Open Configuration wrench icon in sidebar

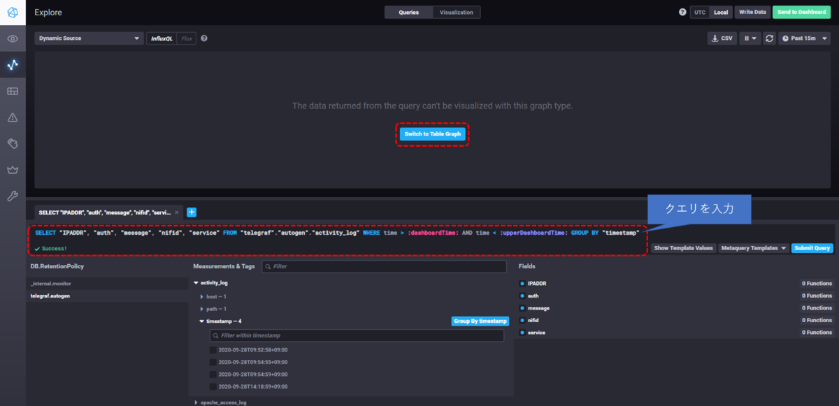[x=13, y=196]
